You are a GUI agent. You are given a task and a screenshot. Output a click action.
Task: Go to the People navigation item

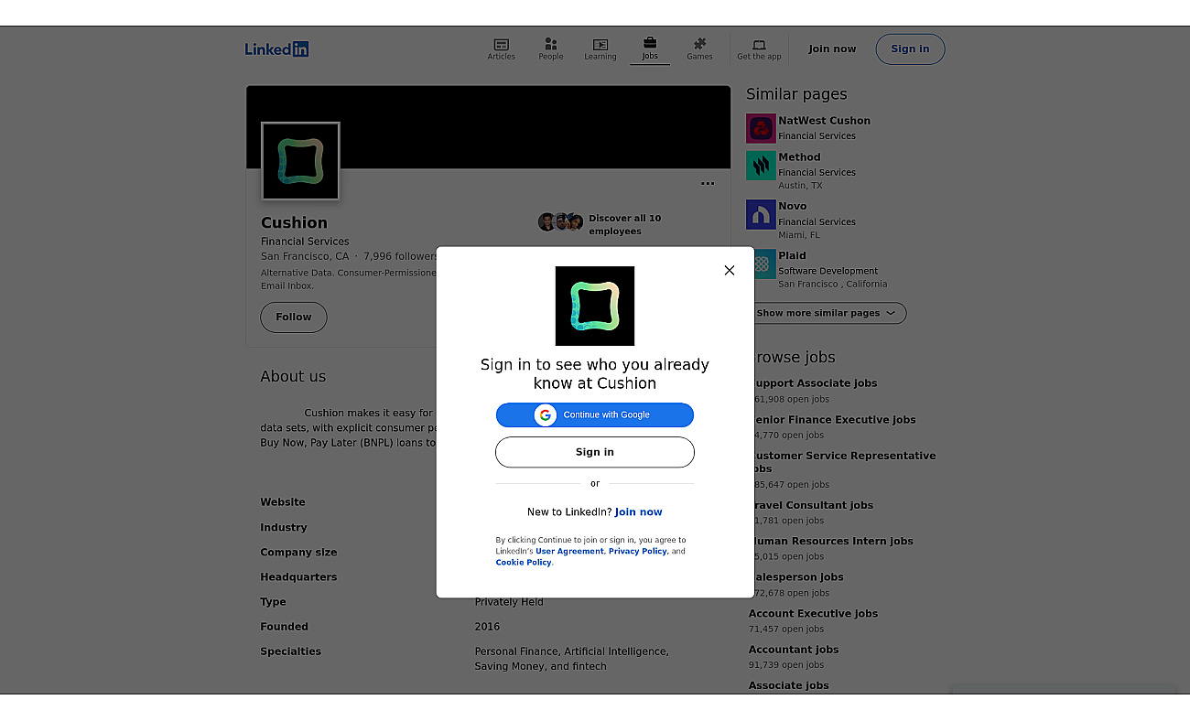point(551,49)
